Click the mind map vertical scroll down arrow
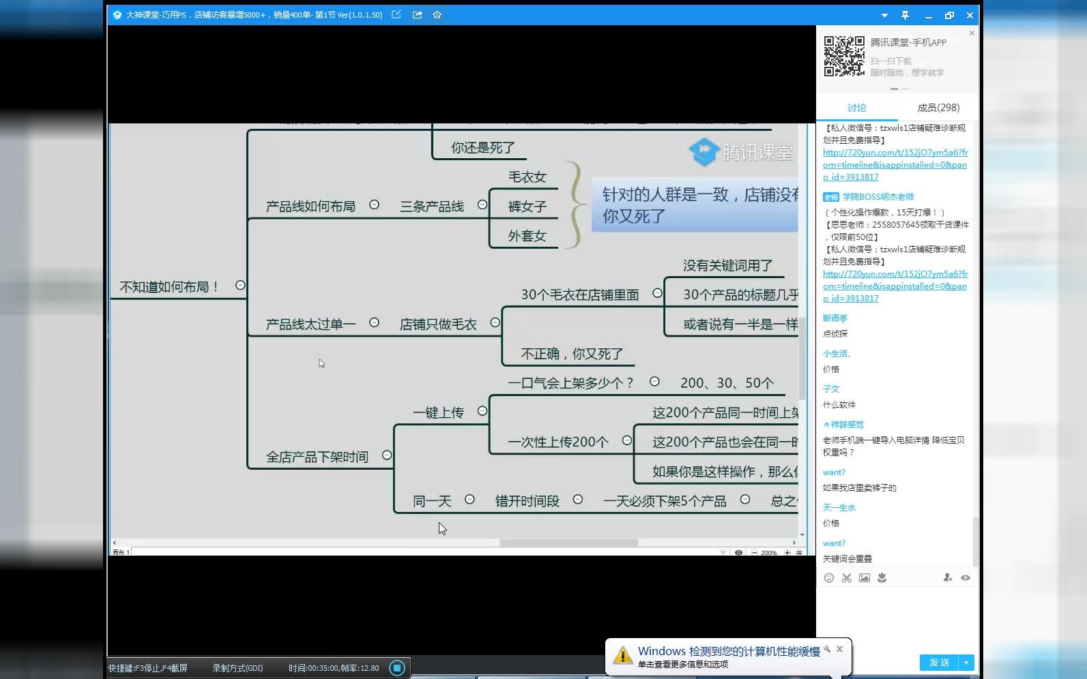This screenshot has height=679, width=1087. tap(802, 534)
